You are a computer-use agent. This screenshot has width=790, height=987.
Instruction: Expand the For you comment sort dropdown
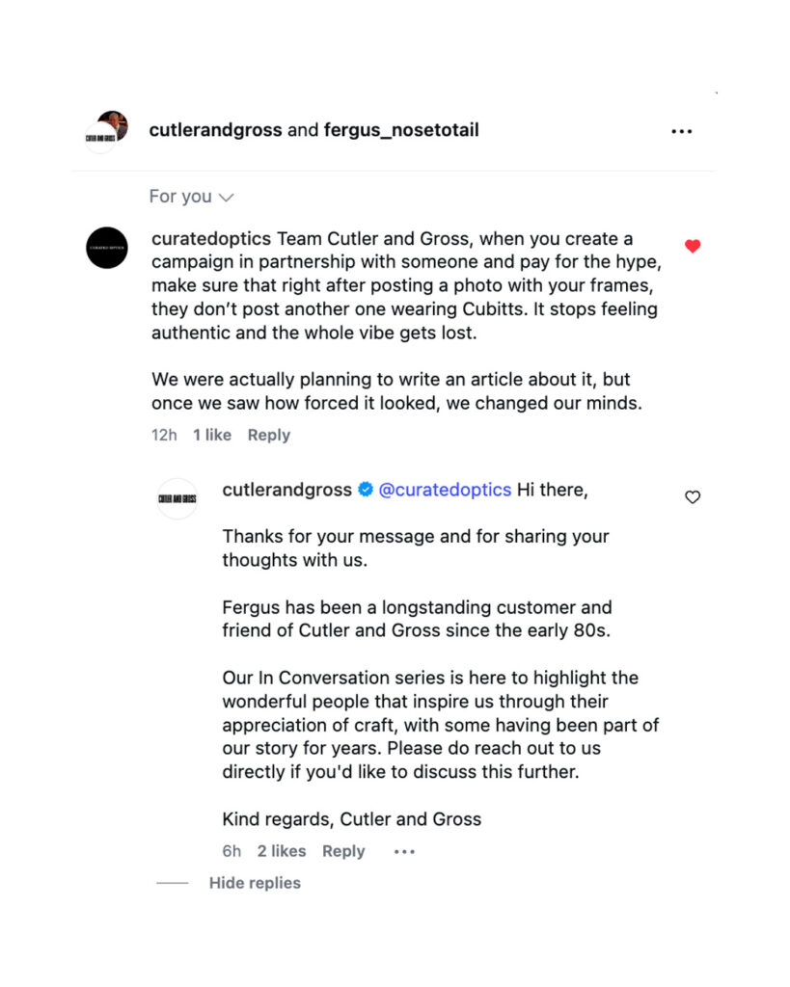click(x=192, y=197)
